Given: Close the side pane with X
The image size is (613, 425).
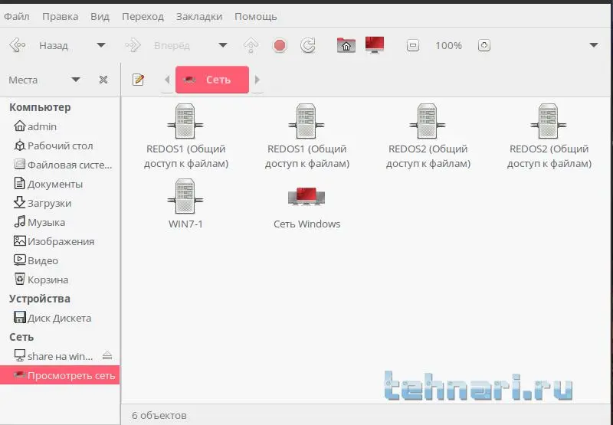Looking at the screenshot, I should tap(103, 80).
